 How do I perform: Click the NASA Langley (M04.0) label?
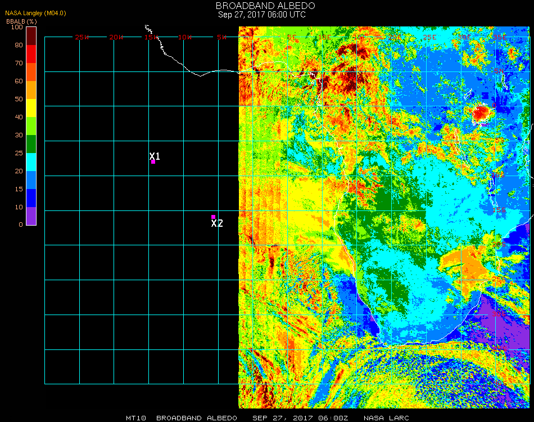pyautogui.click(x=35, y=13)
